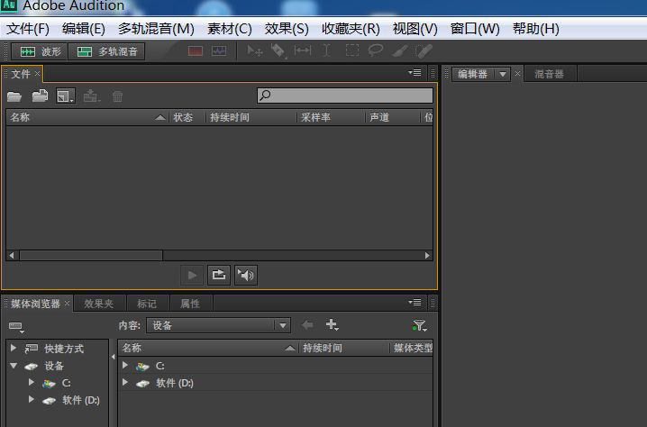Image resolution: width=647 pixels, height=427 pixels.
Task: Open the 编辑器 tab dropdown arrow
Action: [502, 74]
